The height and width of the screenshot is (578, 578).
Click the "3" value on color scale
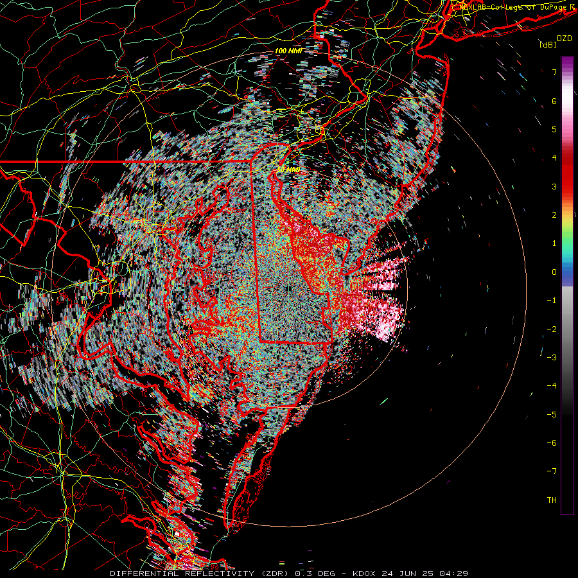coord(554,186)
